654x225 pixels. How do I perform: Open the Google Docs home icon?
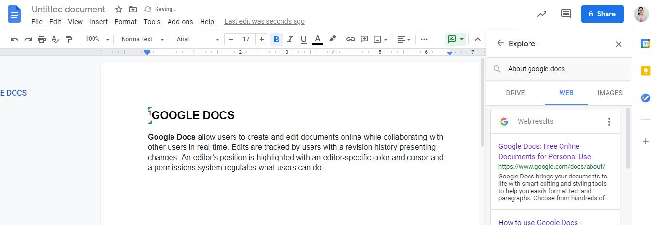(x=15, y=15)
